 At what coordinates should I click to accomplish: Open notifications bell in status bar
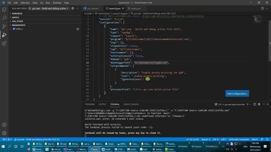pos(267,139)
